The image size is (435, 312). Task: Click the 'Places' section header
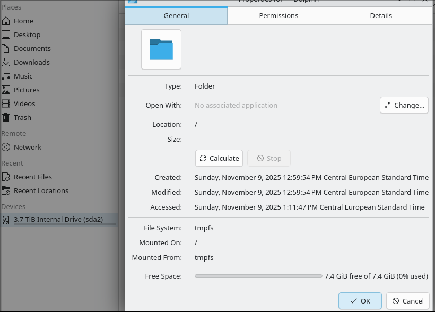[x=11, y=7]
